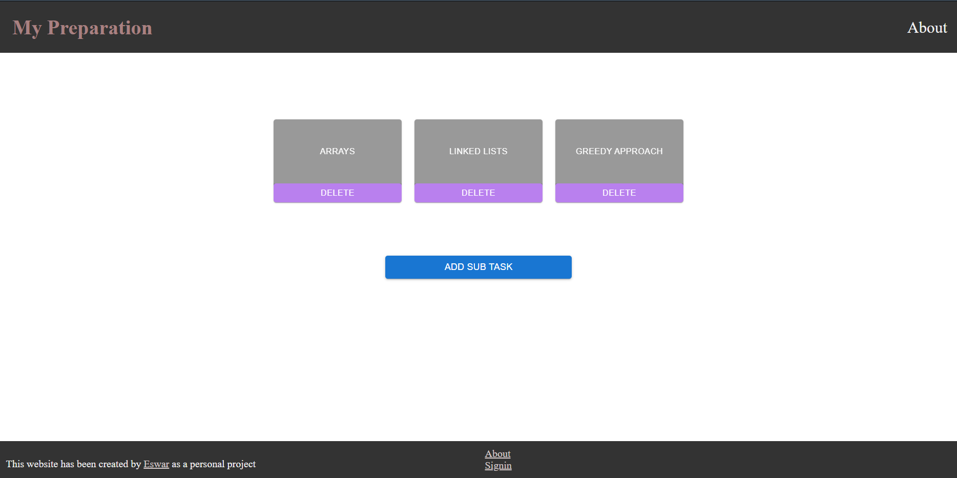Click the purple DELETE bar under LINKED LISTS

(x=478, y=193)
